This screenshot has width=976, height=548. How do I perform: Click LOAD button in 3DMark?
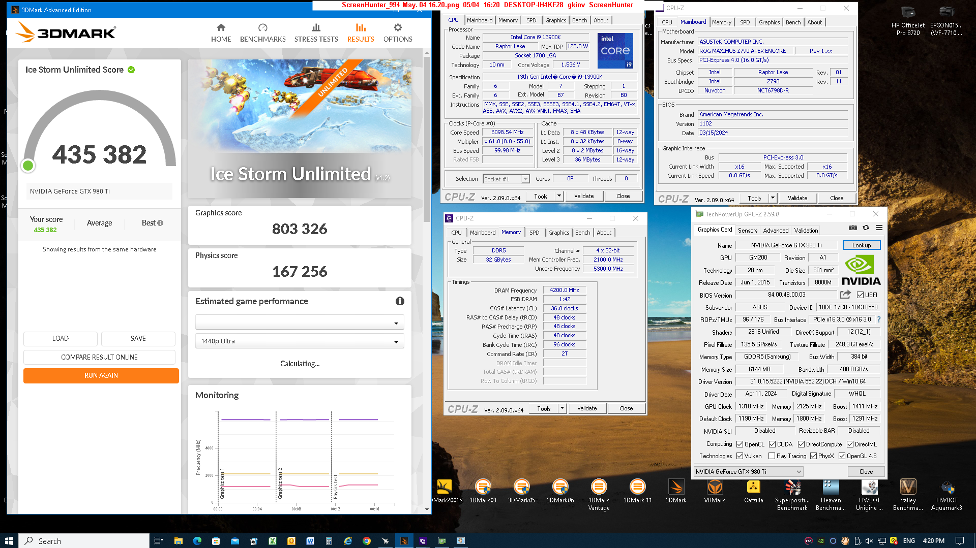[x=60, y=338]
